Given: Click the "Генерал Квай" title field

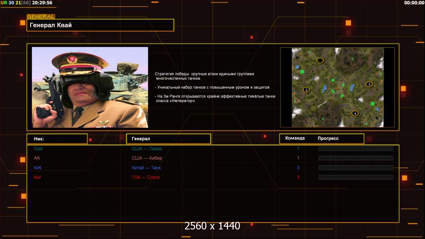Looking at the screenshot, I should pyautogui.click(x=100, y=25).
